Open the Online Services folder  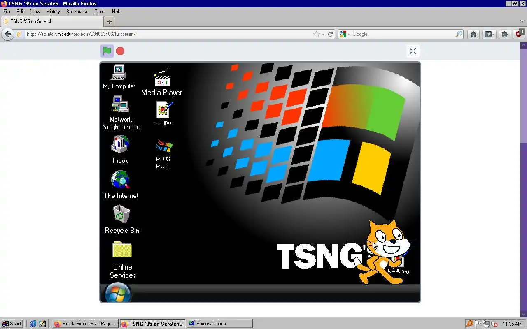[122, 260]
